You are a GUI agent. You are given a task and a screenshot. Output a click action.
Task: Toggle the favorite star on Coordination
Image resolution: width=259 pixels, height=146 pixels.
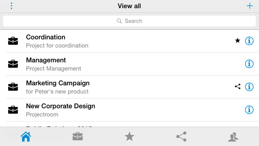point(238,41)
